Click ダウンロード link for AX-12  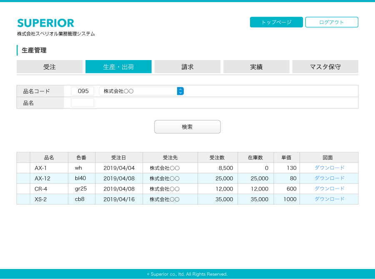pyautogui.click(x=329, y=178)
